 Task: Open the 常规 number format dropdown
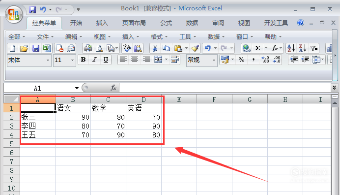pos(214,60)
